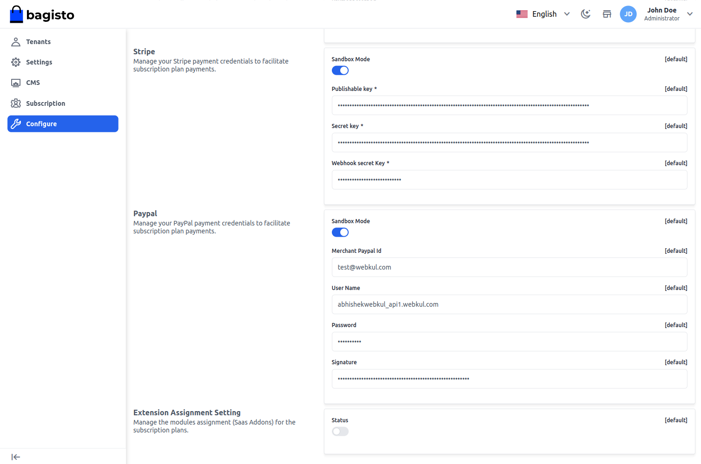The image size is (701, 464).
Task: Click the Configure wrench icon
Action: pos(16,124)
